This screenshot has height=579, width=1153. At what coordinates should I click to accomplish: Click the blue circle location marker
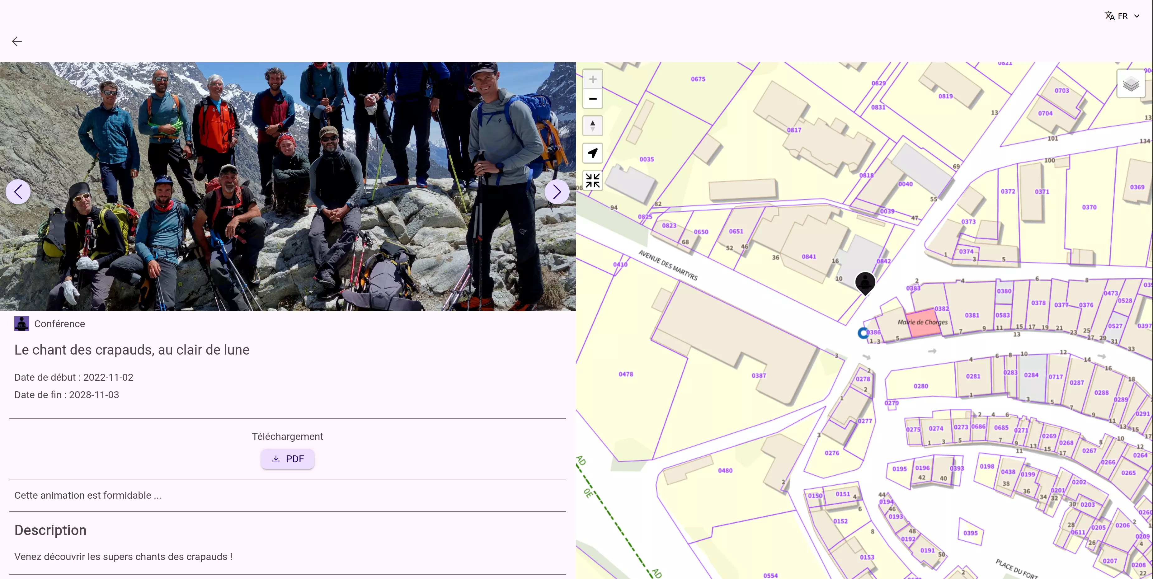click(x=863, y=333)
